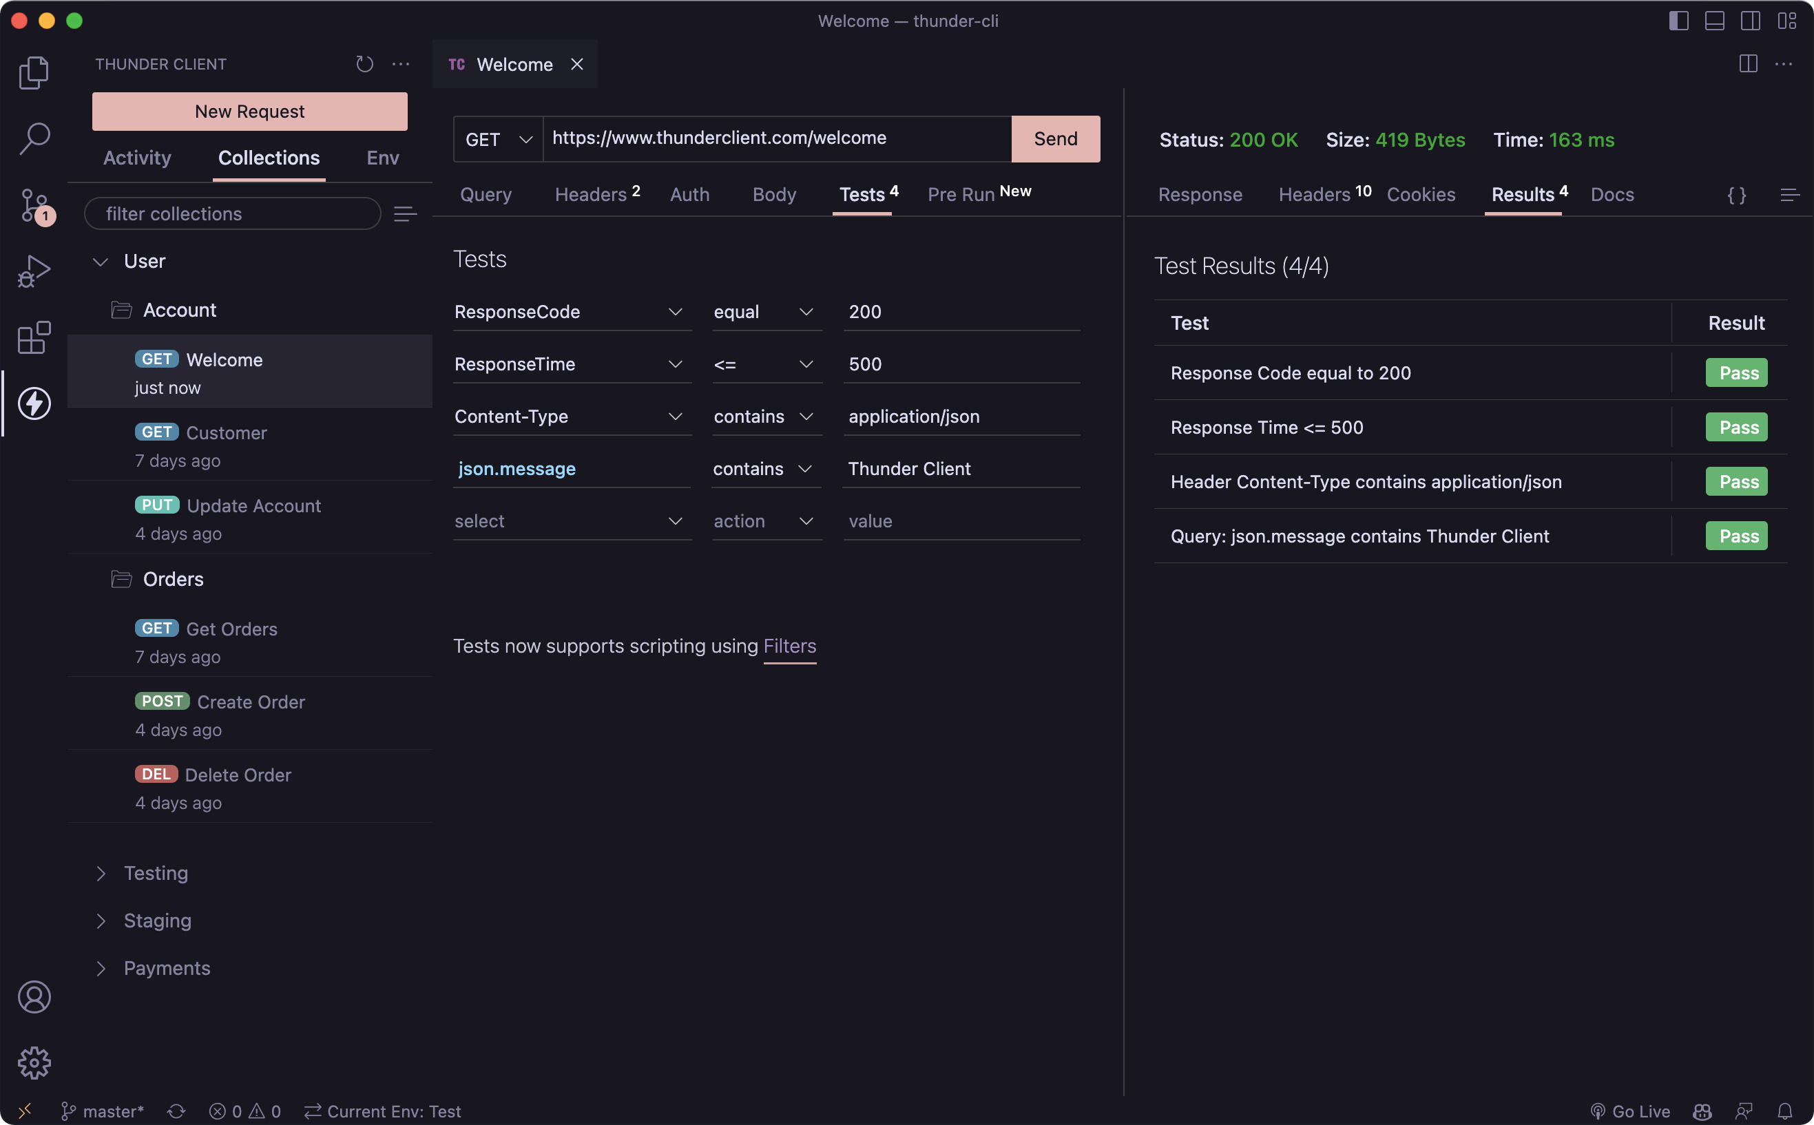Click the Filters link in tests panel
The image size is (1814, 1125).
pyautogui.click(x=791, y=645)
